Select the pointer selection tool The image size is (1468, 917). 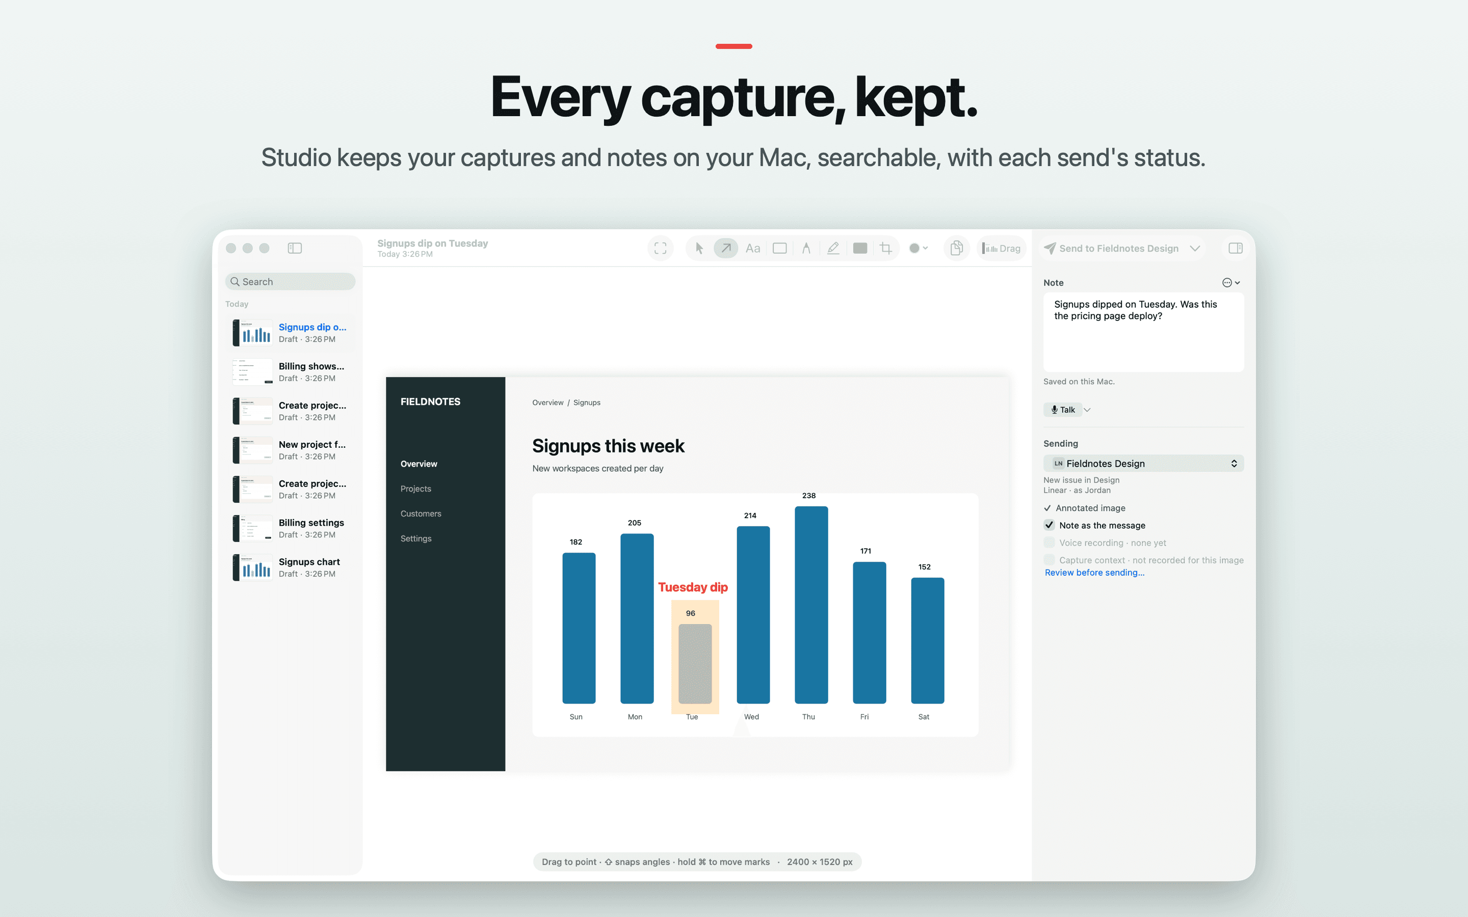click(x=699, y=248)
